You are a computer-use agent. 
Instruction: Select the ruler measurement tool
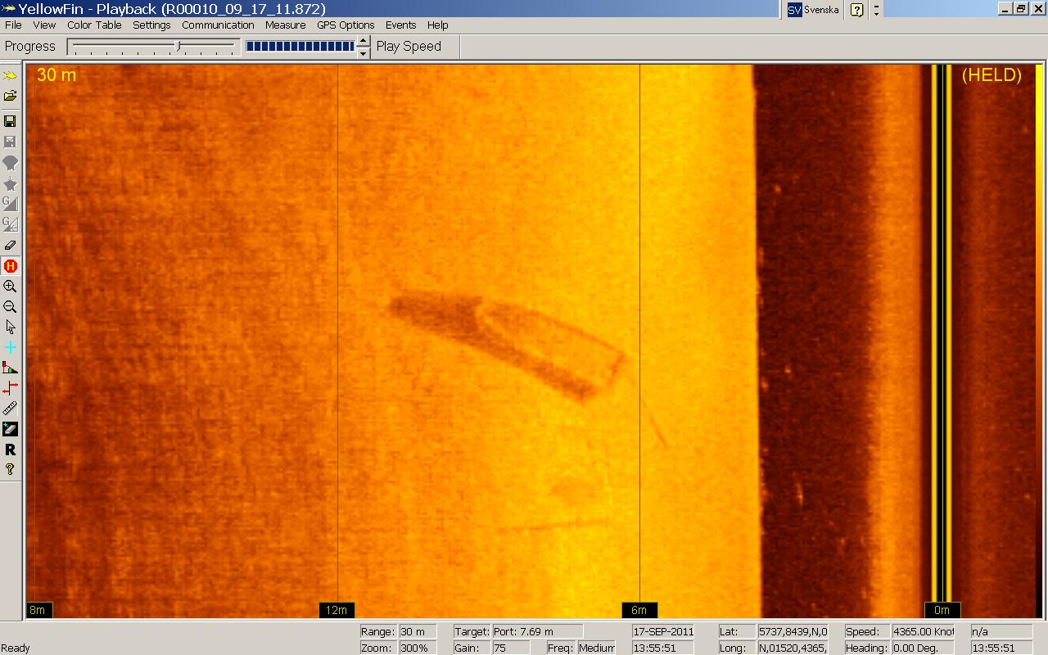coord(10,409)
